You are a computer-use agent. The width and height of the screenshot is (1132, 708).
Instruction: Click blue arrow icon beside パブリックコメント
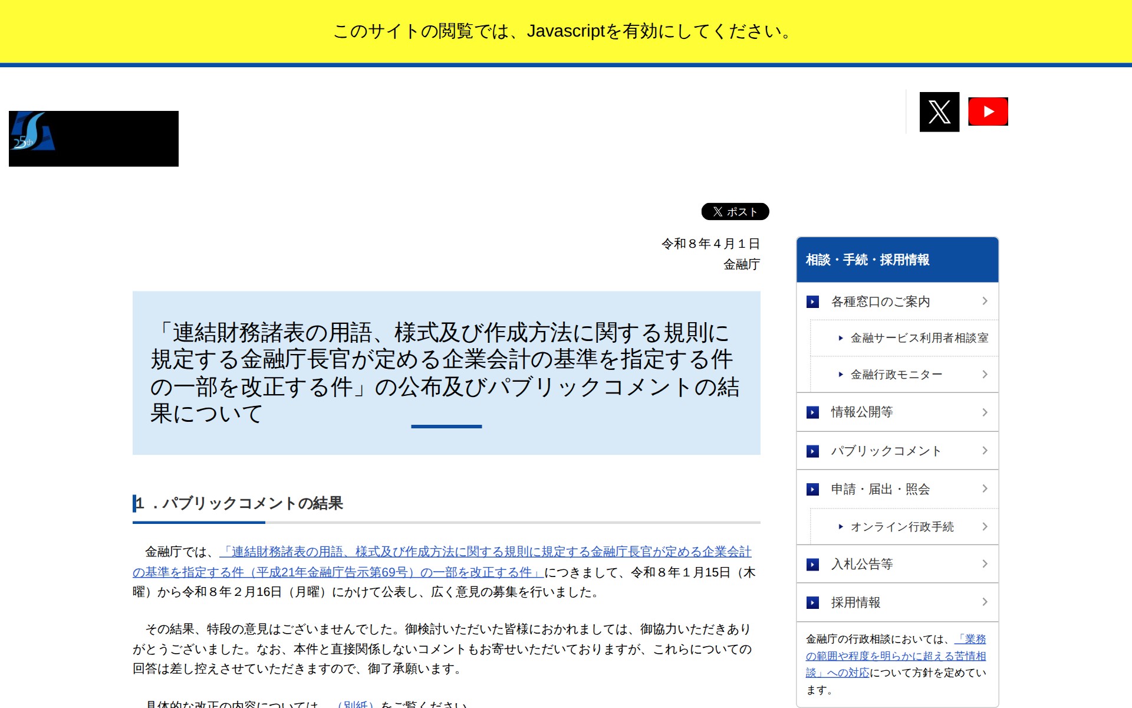pyautogui.click(x=812, y=451)
